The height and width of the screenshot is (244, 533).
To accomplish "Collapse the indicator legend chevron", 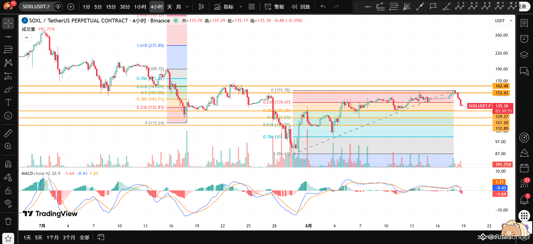I will [26, 38].
